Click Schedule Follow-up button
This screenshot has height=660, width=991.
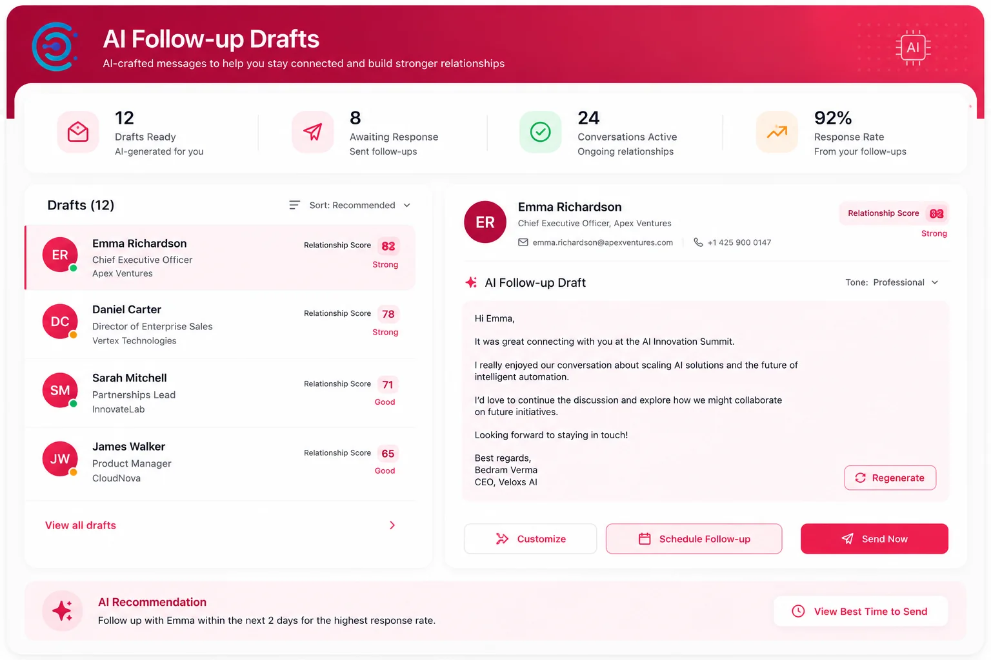pos(694,539)
